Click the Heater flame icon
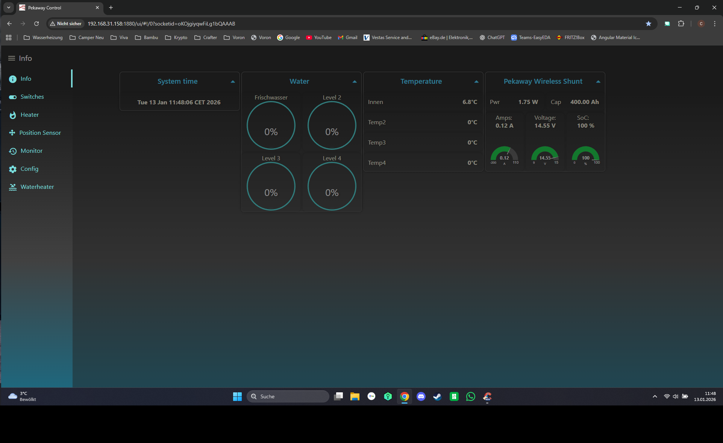Screen dimensions: 723x443 click(x=13, y=115)
